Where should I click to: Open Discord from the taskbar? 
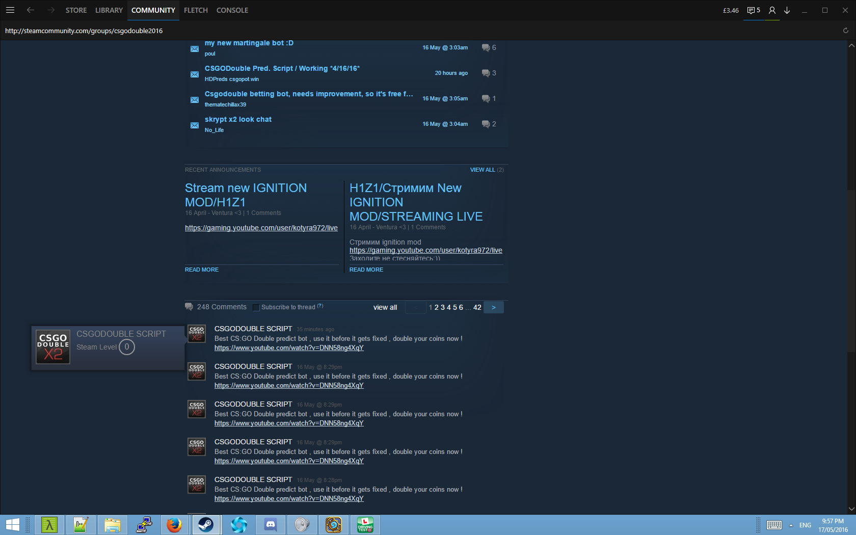[x=271, y=524]
